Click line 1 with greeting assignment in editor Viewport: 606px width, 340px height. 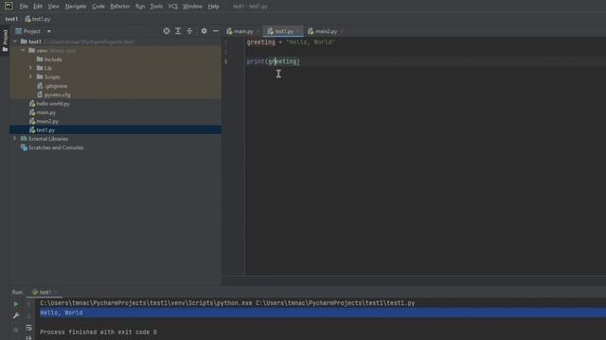[291, 42]
